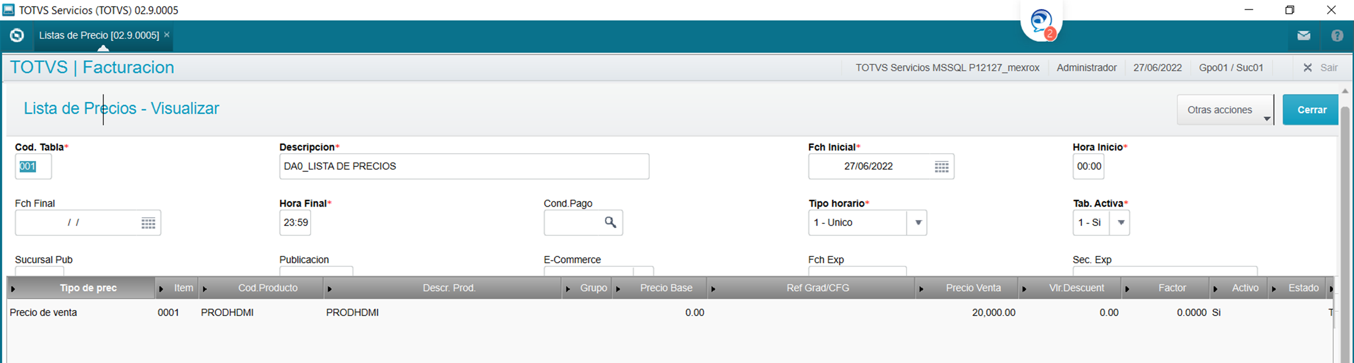Viewport: 1354px width, 363px height.
Task: Sort by Tipo de prec column arrow
Action: [13, 289]
